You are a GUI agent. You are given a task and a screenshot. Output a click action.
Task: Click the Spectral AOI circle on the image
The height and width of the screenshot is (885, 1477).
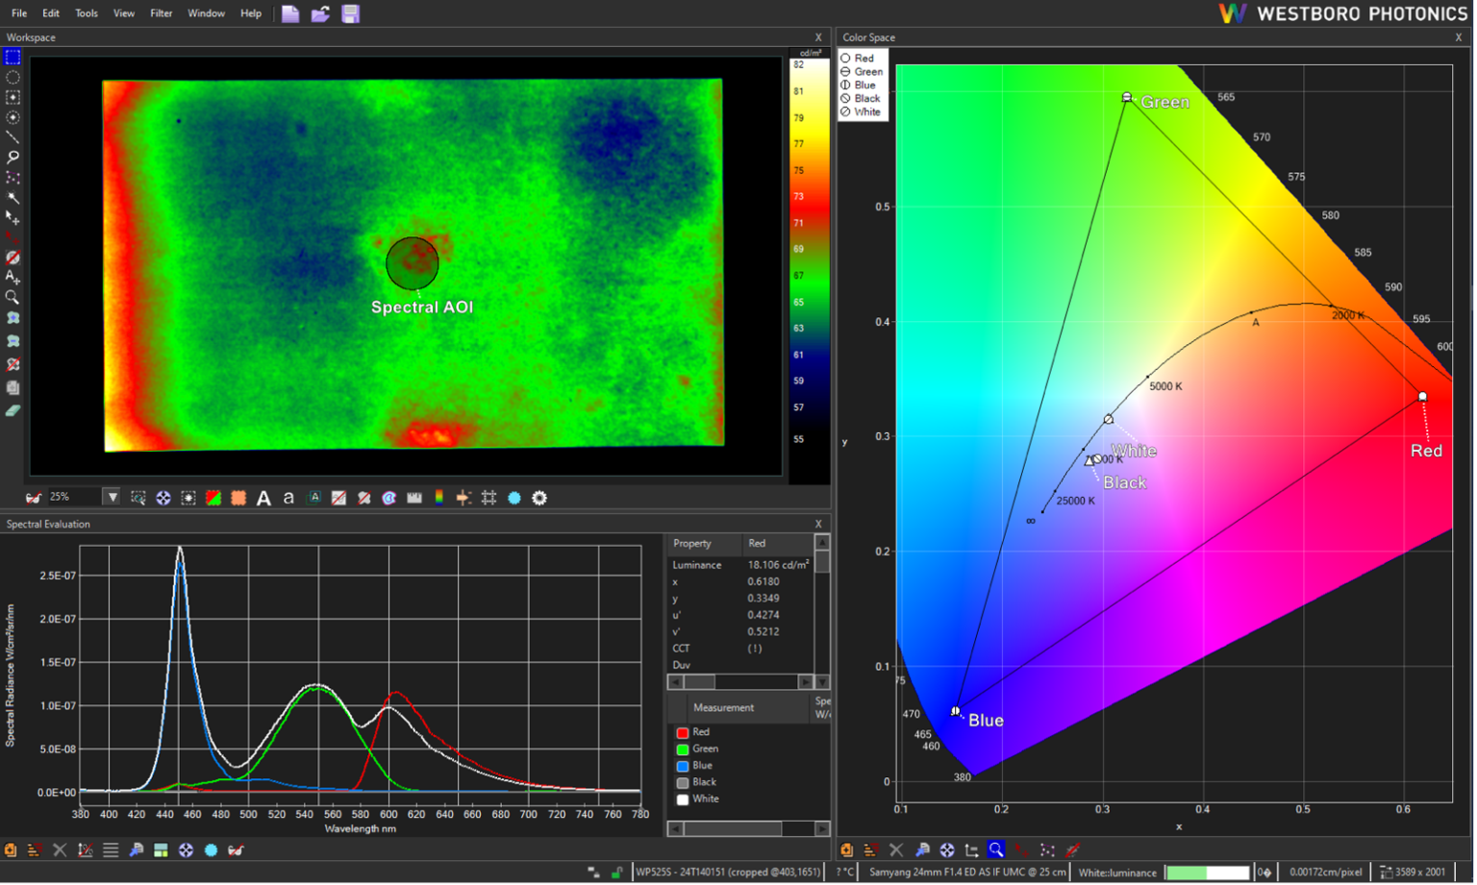(413, 264)
